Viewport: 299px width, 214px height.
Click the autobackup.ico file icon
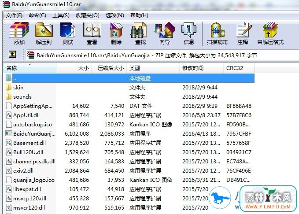coord(9,124)
